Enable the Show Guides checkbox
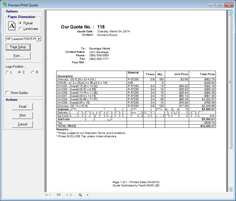This screenshot has width=236, height=201. click(7, 93)
